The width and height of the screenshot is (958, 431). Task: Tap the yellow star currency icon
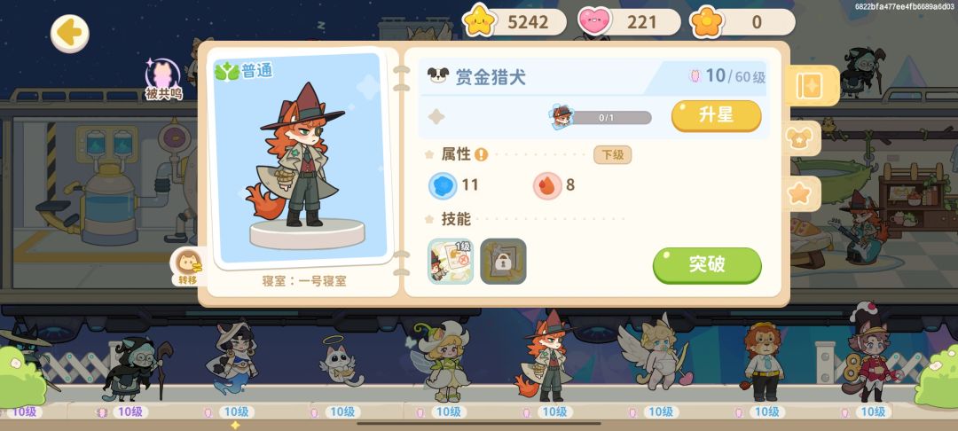coord(479,22)
